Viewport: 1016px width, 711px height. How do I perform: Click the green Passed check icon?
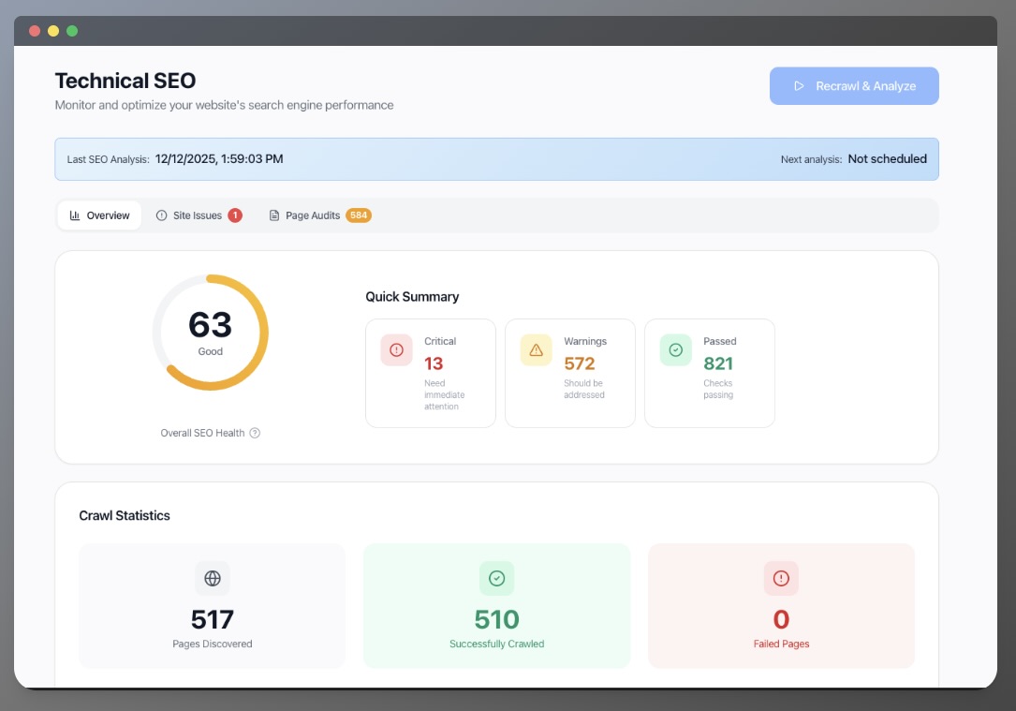[674, 348]
